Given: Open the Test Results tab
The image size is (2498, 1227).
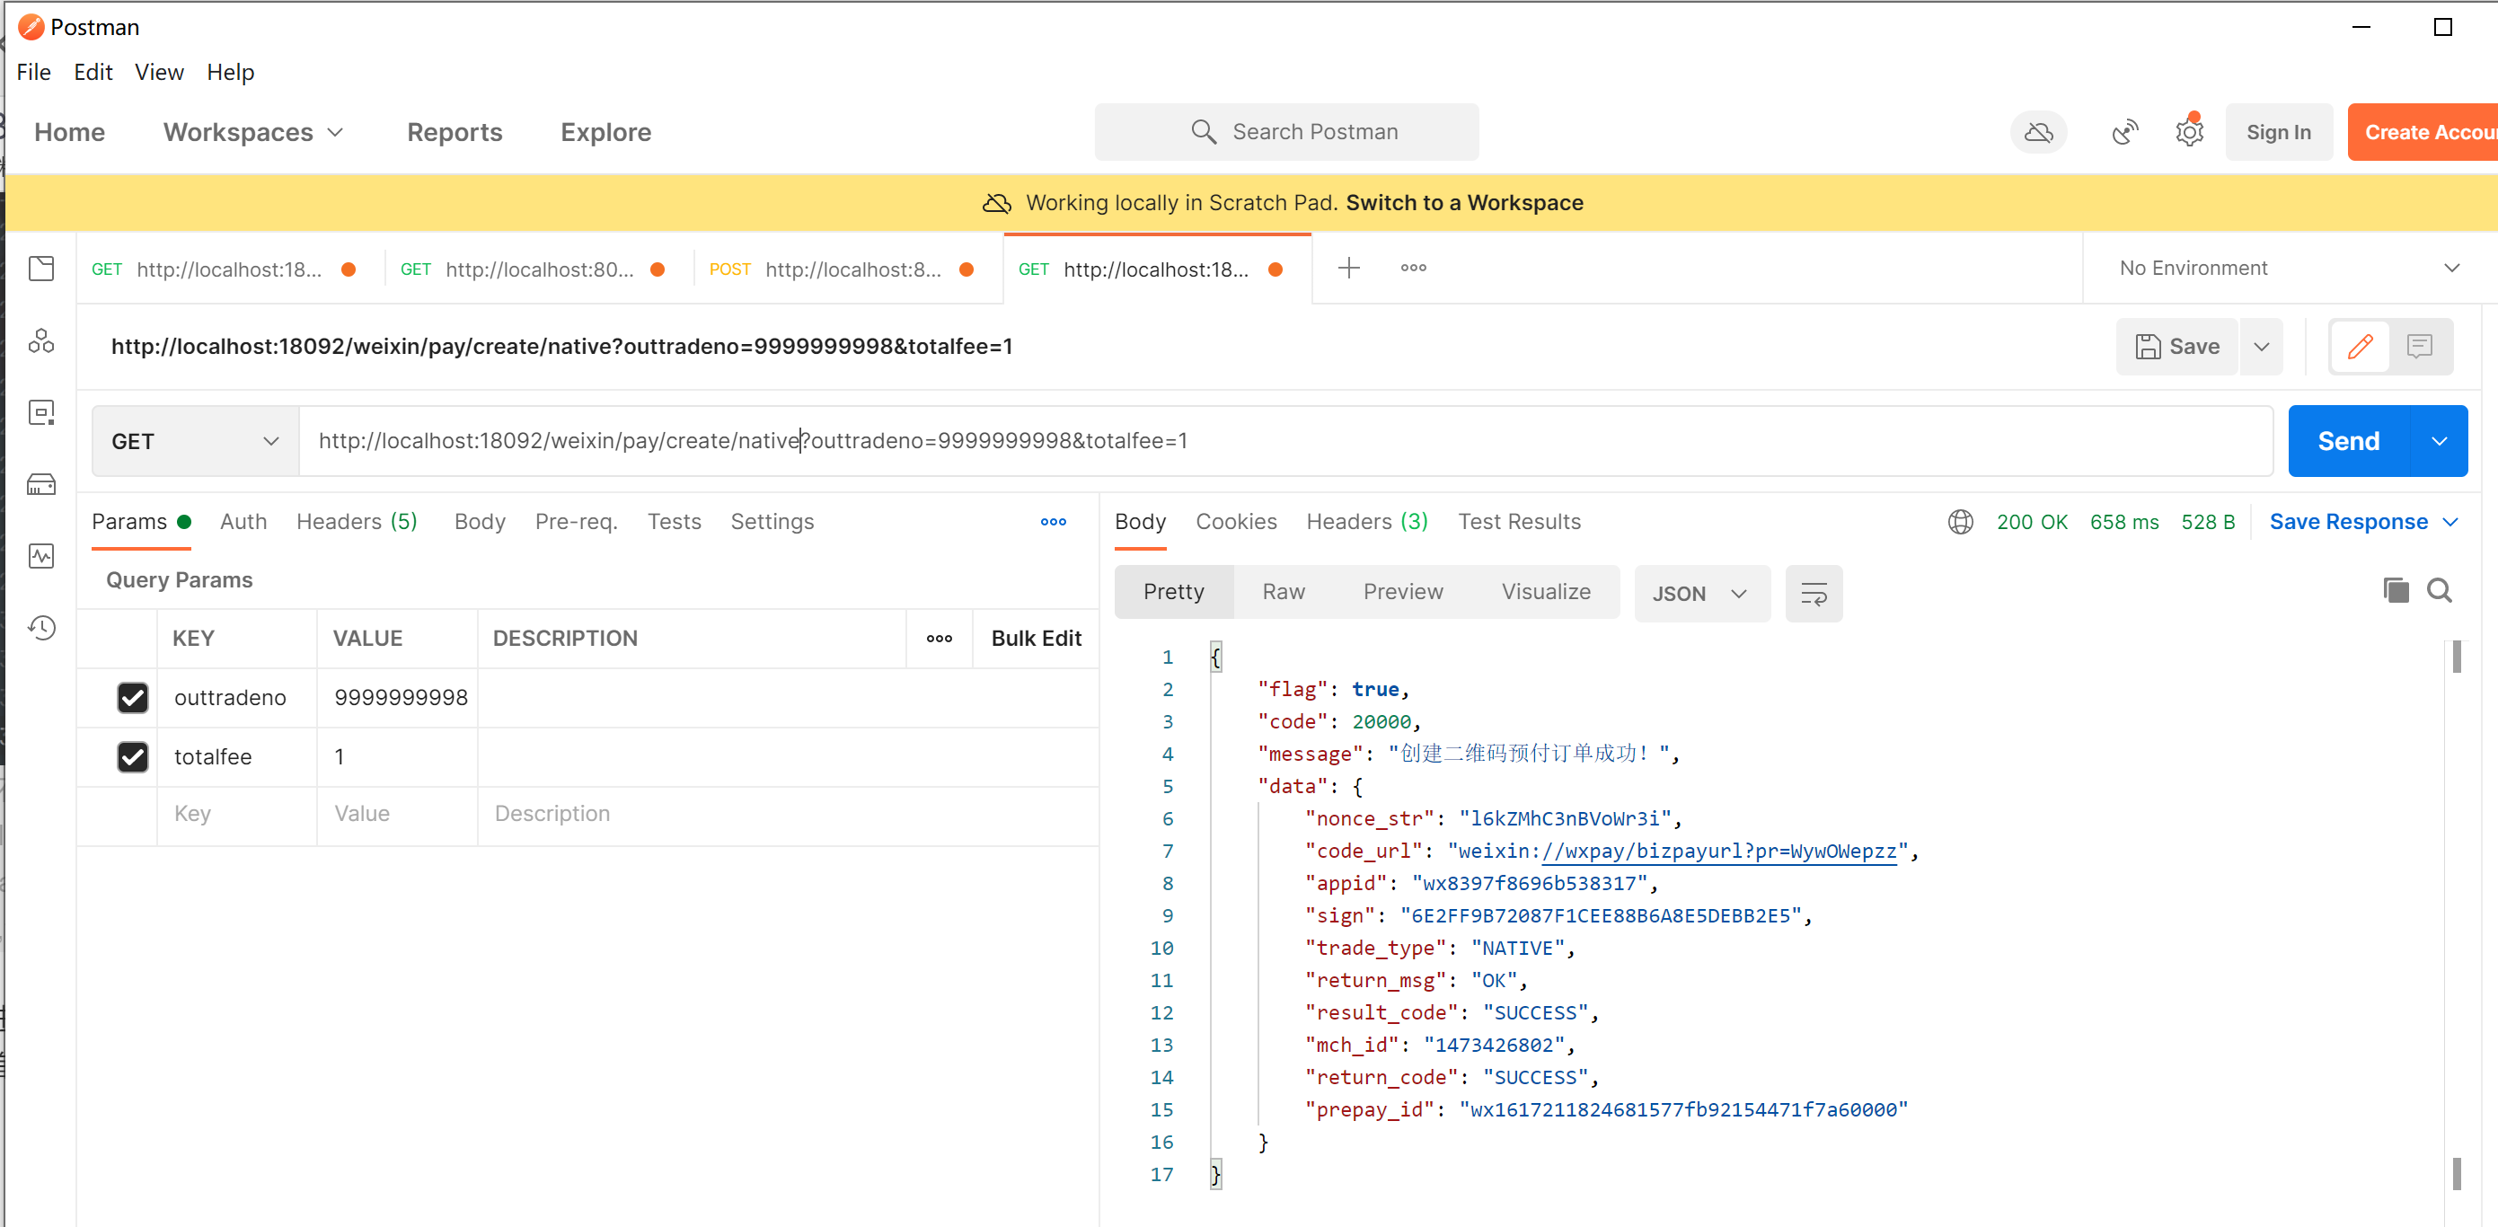Looking at the screenshot, I should [1519, 522].
